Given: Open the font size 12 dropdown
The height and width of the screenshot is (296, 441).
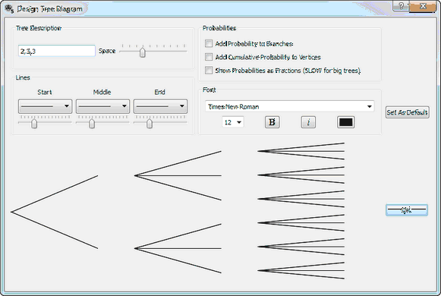Looking at the screenshot, I should [233, 122].
